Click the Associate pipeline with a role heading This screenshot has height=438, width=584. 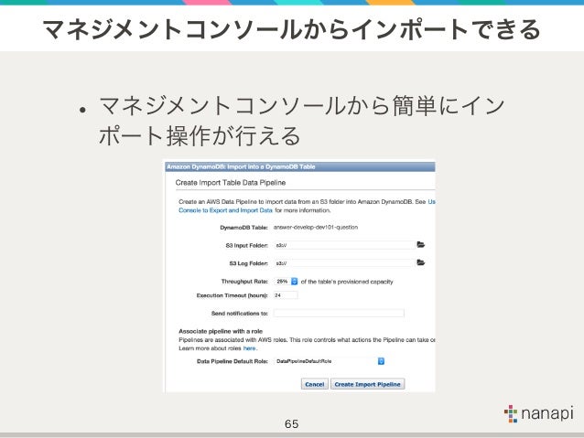(x=221, y=331)
